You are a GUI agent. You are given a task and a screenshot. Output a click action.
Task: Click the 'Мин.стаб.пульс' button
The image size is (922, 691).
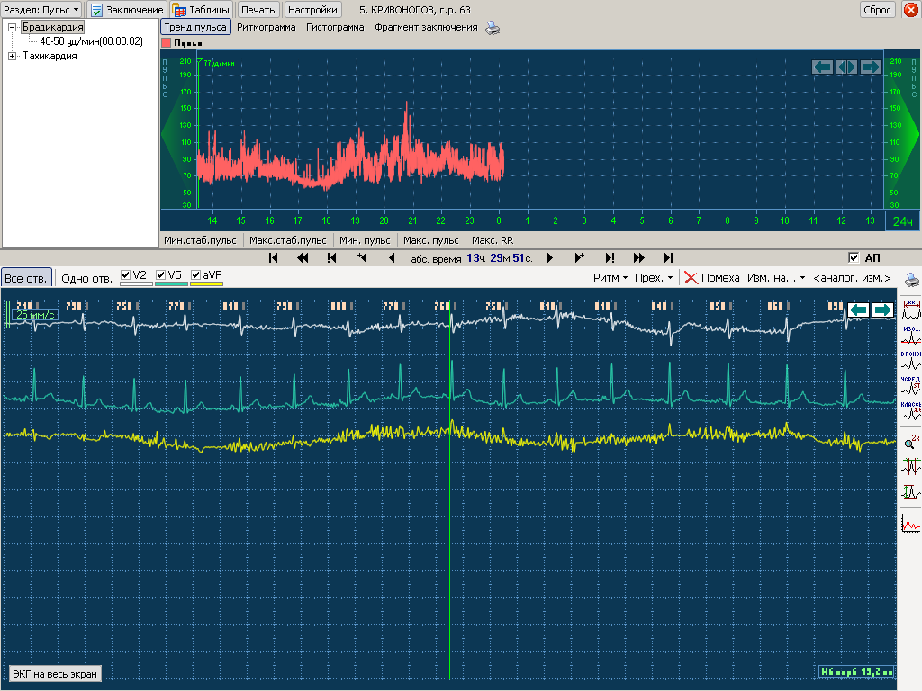(x=201, y=240)
